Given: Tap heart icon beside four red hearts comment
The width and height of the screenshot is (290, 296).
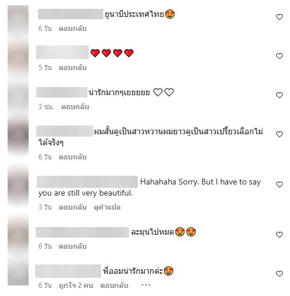Looking at the screenshot, I should [279, 56].
